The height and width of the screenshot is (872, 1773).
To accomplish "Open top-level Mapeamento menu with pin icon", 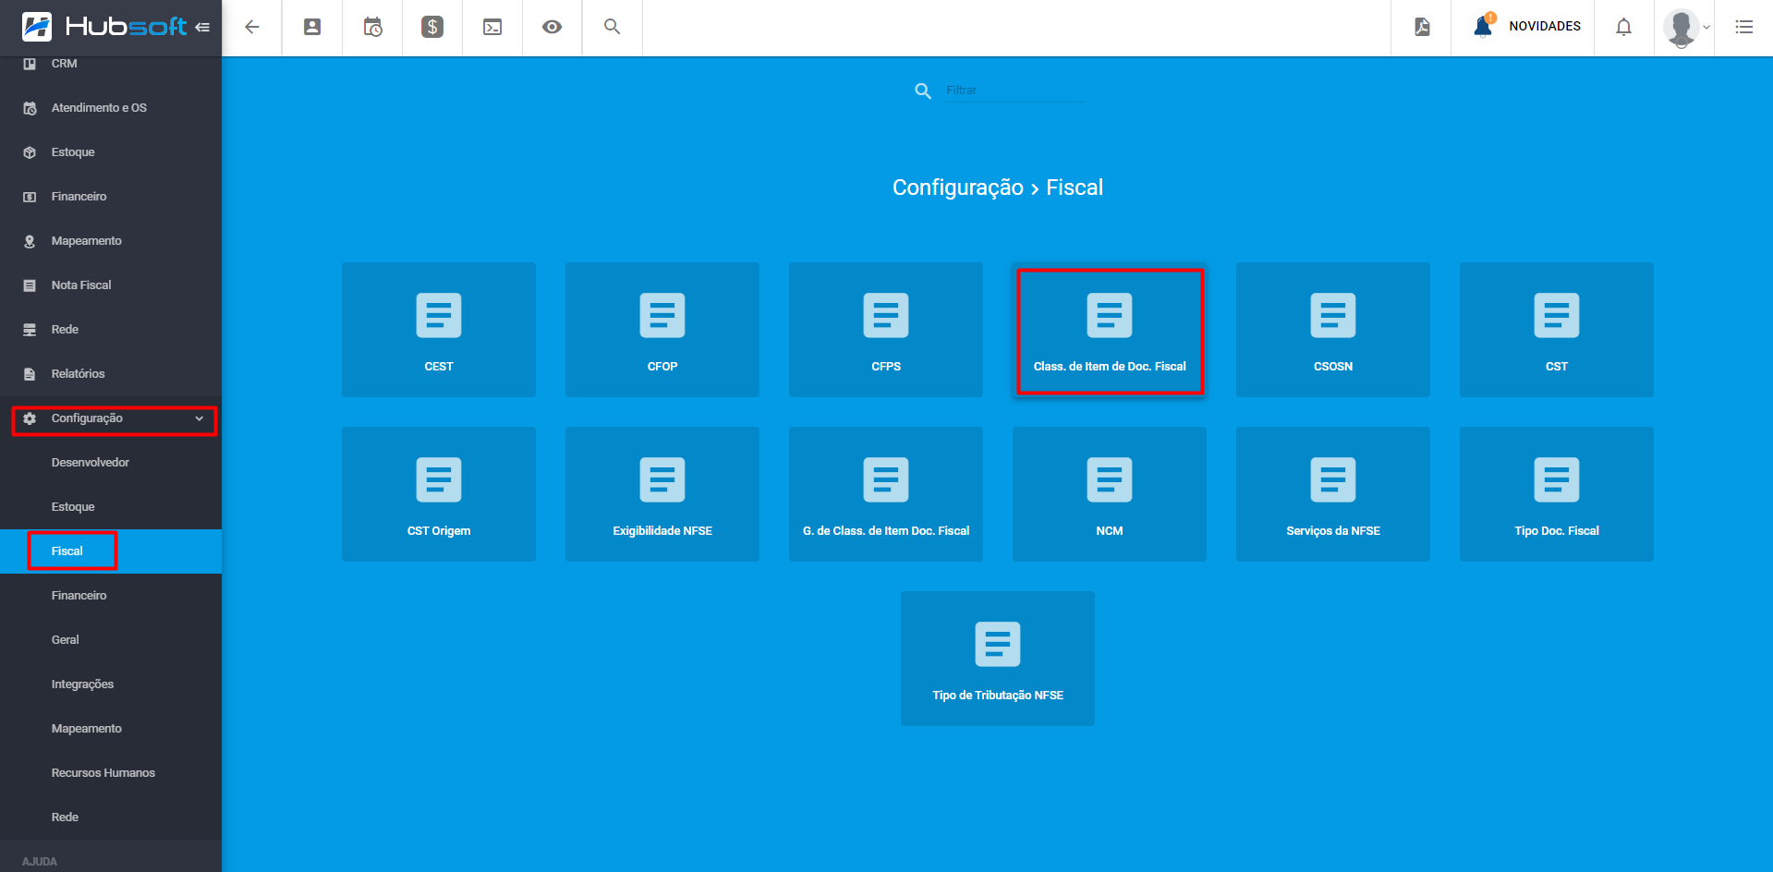I will point(111,241).
